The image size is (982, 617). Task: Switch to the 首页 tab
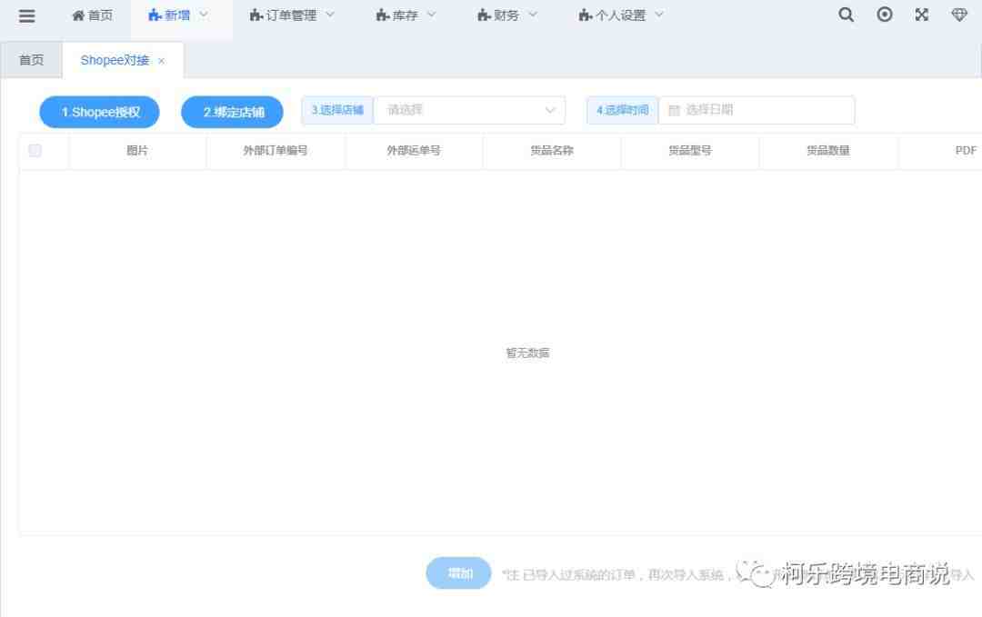click(31, 60)
